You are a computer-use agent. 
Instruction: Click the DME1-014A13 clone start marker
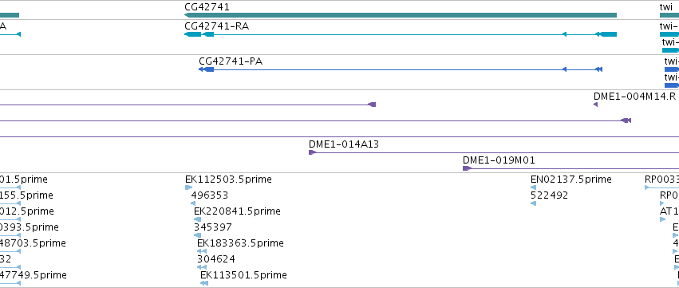[312, 152]
